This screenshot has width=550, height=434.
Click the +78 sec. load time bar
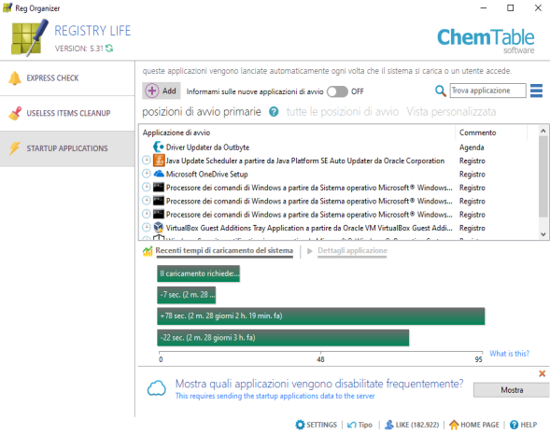[x=321, y=315]
